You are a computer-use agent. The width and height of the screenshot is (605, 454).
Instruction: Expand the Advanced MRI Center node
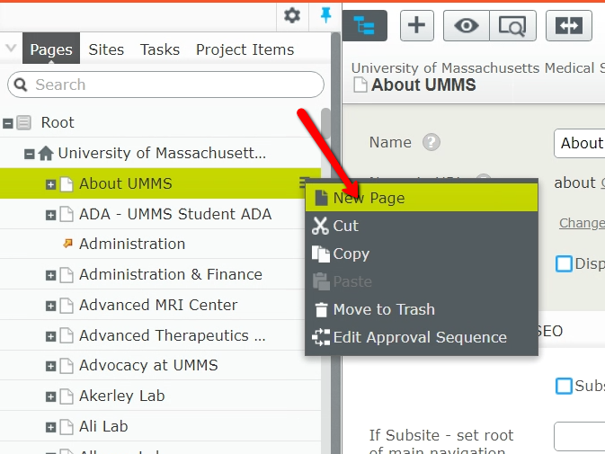click(x=51, y=306)
